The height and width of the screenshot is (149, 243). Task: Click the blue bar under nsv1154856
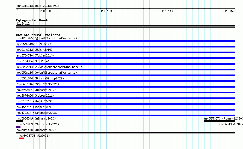click(126, 64)
